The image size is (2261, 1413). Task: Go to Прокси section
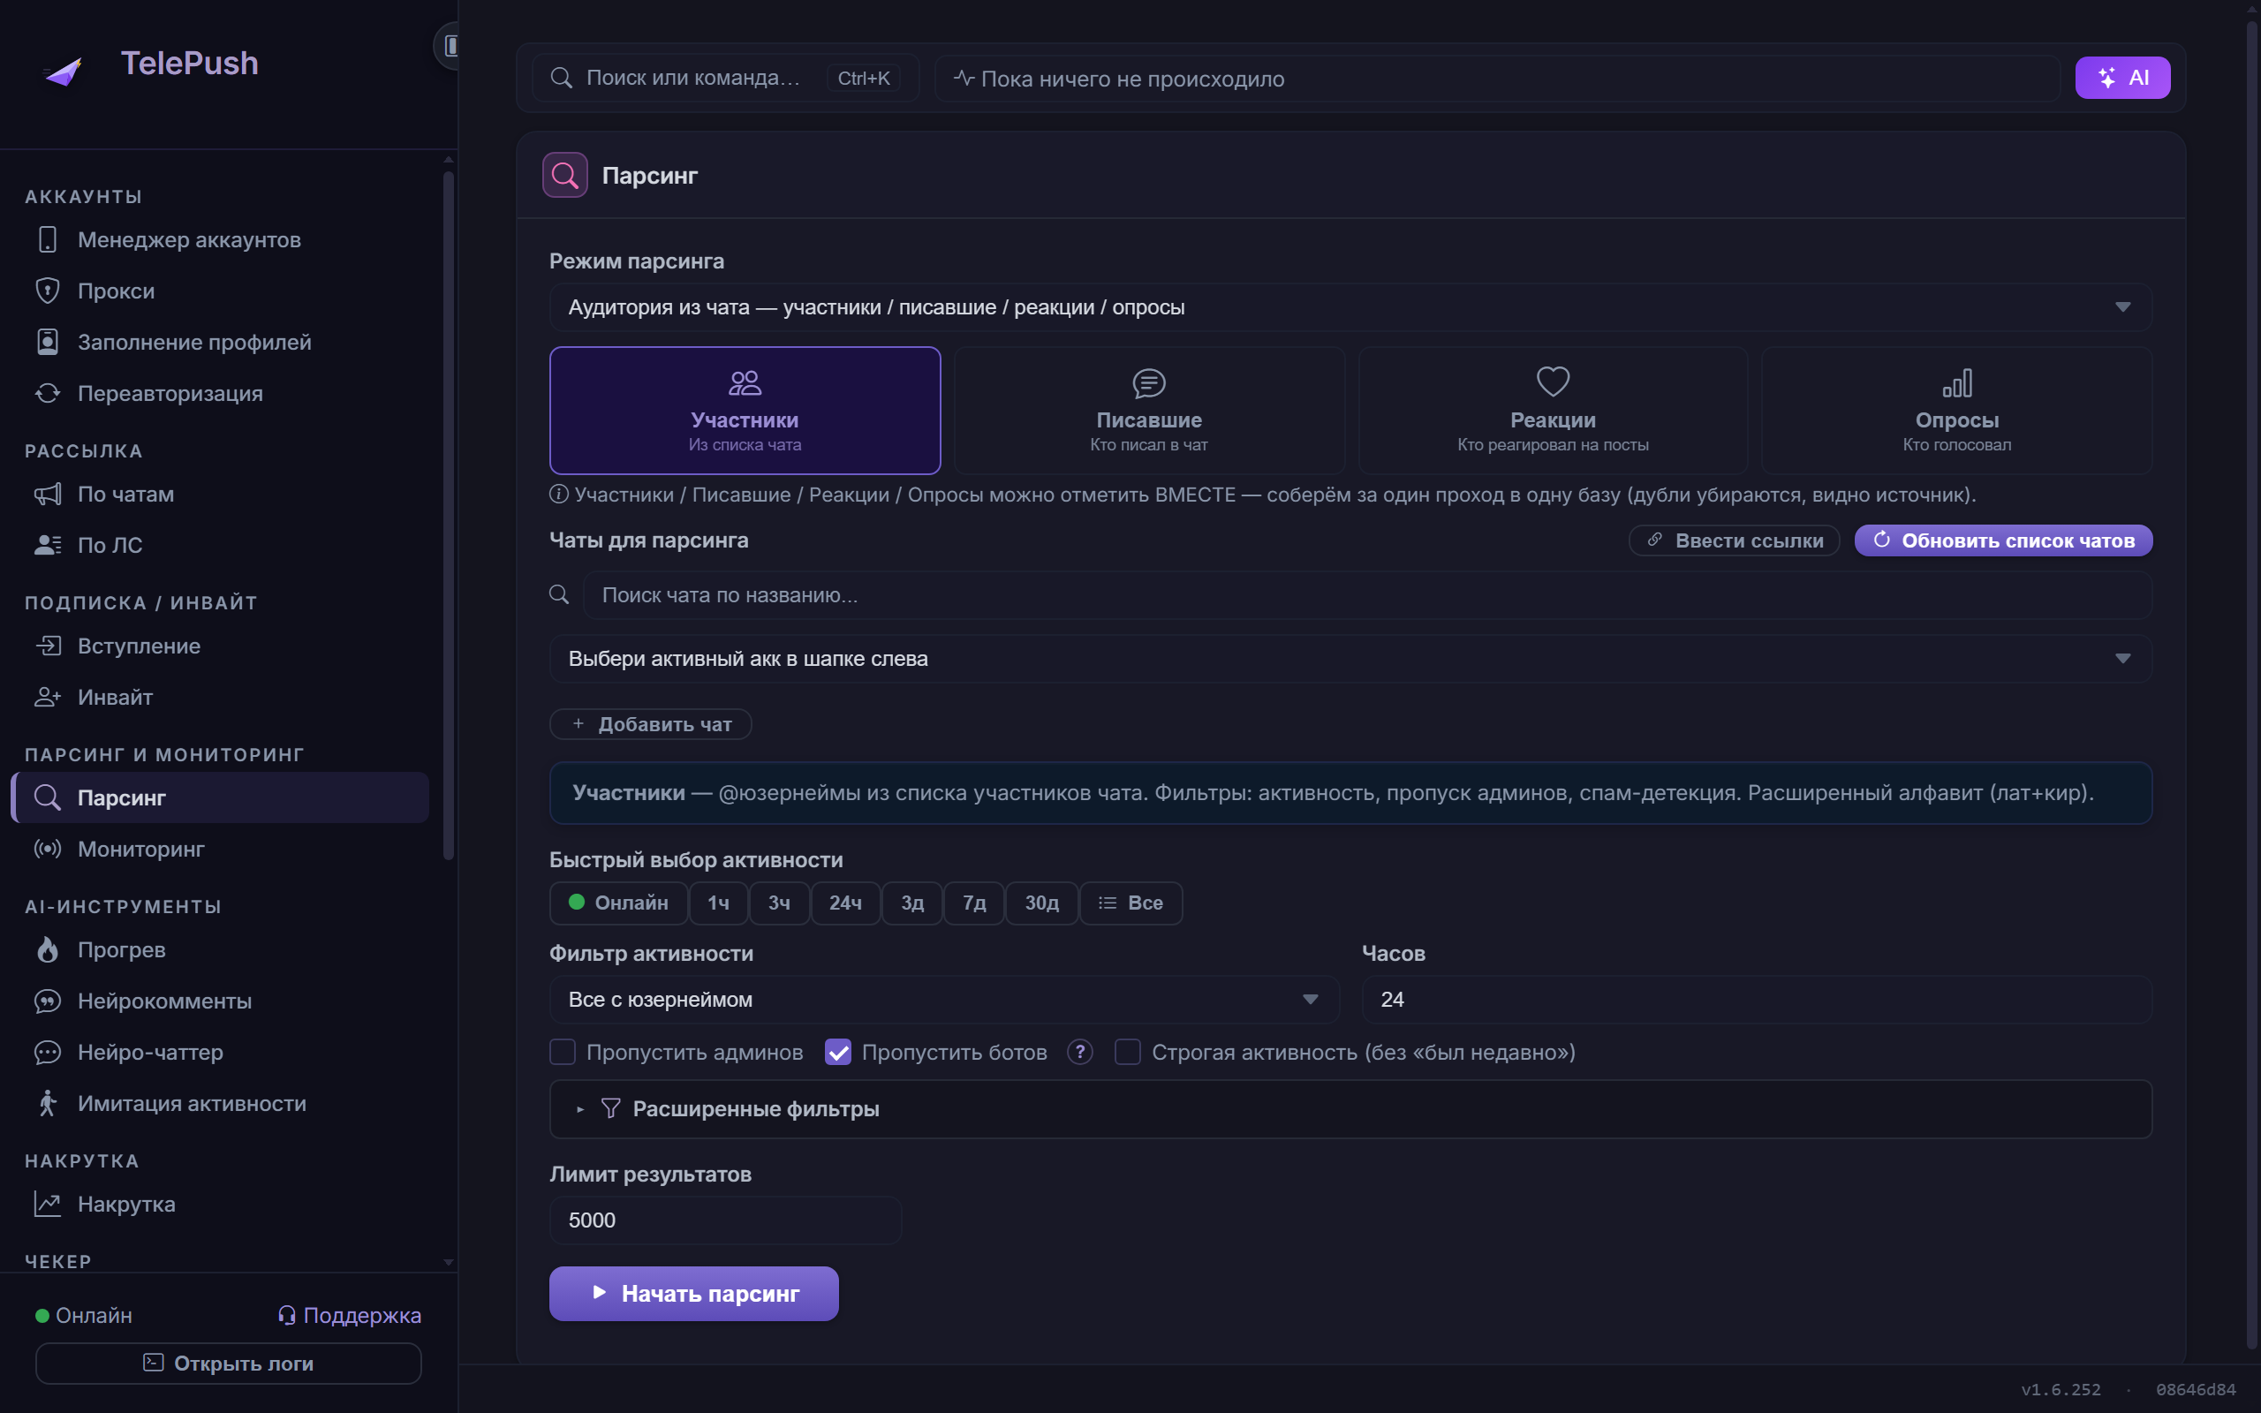(221, 291)
